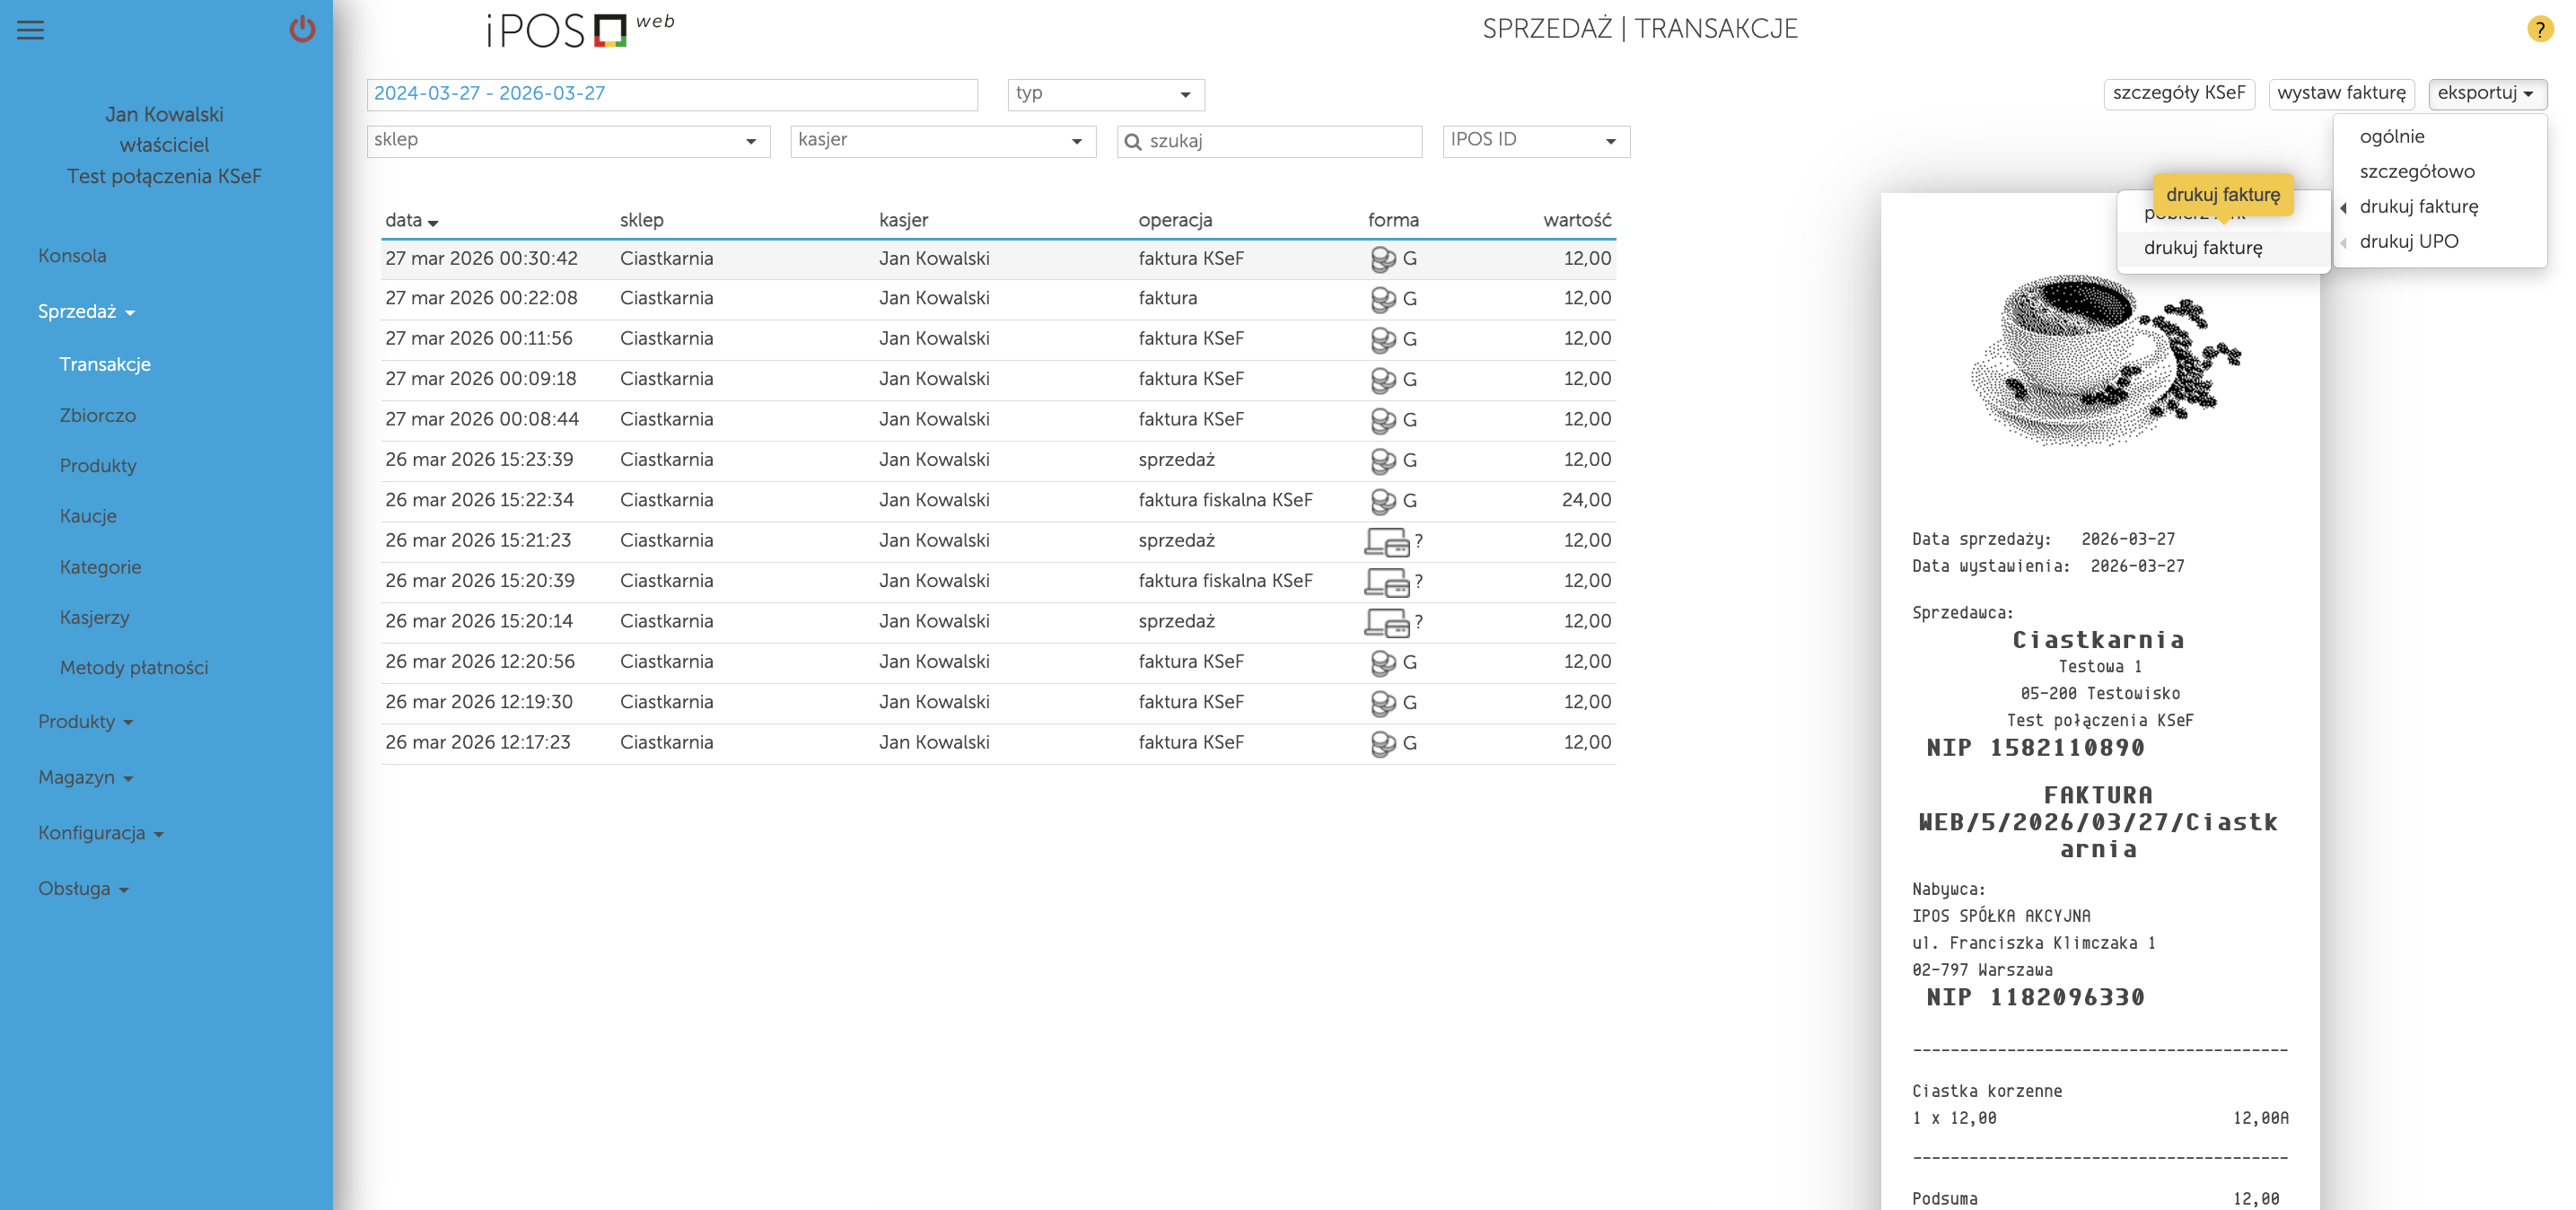Image resolution: width=2576 pixels, height=1210 pixels.
Task: Choose szczegółowo in eksportuj menu
Action: (x=2416, y=171)
